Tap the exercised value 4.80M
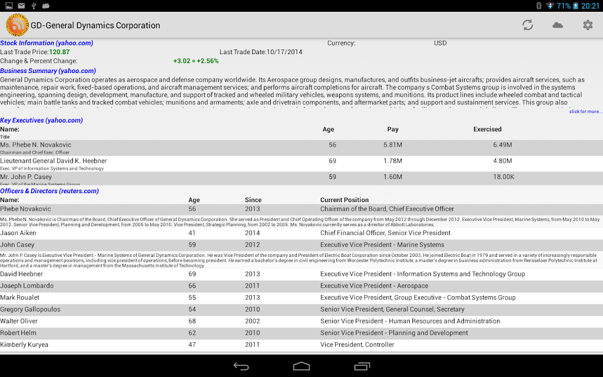 coord(503,161)
